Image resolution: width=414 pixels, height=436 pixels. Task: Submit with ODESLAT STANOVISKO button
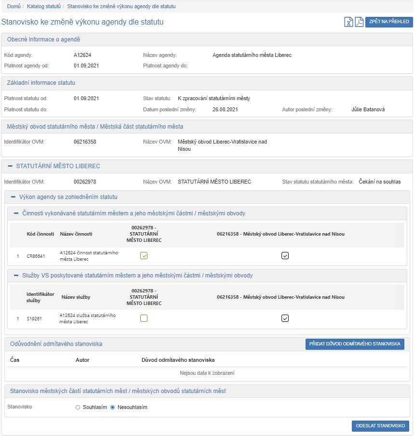(380, 426)
